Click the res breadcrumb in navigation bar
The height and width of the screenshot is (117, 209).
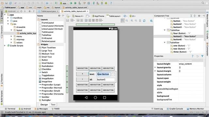point(47,7)
